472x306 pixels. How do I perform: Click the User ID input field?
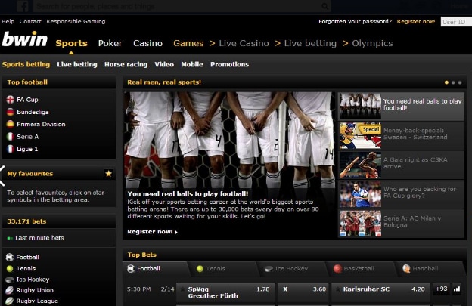pos(456,22)
